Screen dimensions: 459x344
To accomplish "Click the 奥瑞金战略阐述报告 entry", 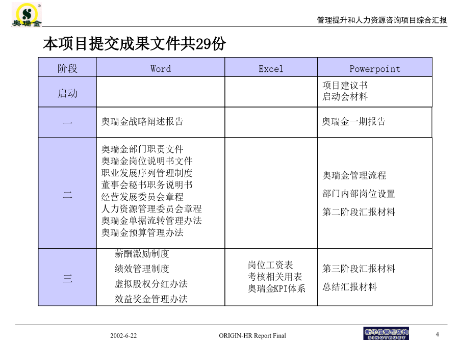I will click(x=142, y=121).
